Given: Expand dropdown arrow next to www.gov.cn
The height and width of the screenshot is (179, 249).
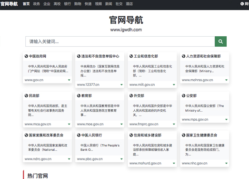Looking at the screenshot, I should coord(69,80).
